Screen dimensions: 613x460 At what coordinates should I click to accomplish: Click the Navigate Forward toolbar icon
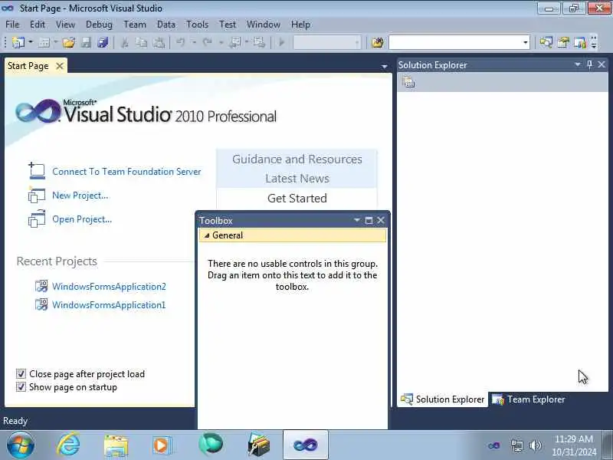[x=258, y=42]
